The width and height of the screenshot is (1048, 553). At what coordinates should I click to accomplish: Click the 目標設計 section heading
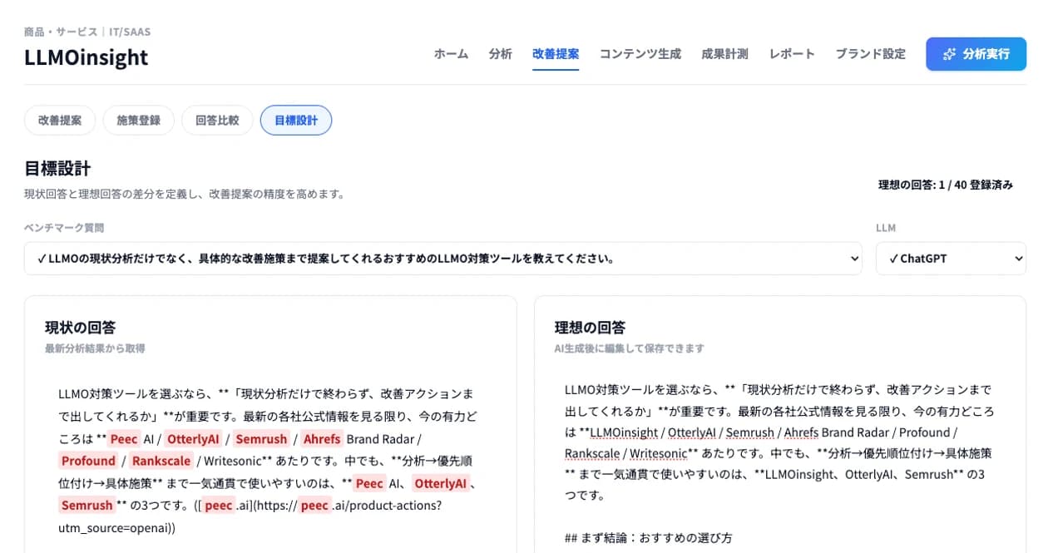click(57, 169)
